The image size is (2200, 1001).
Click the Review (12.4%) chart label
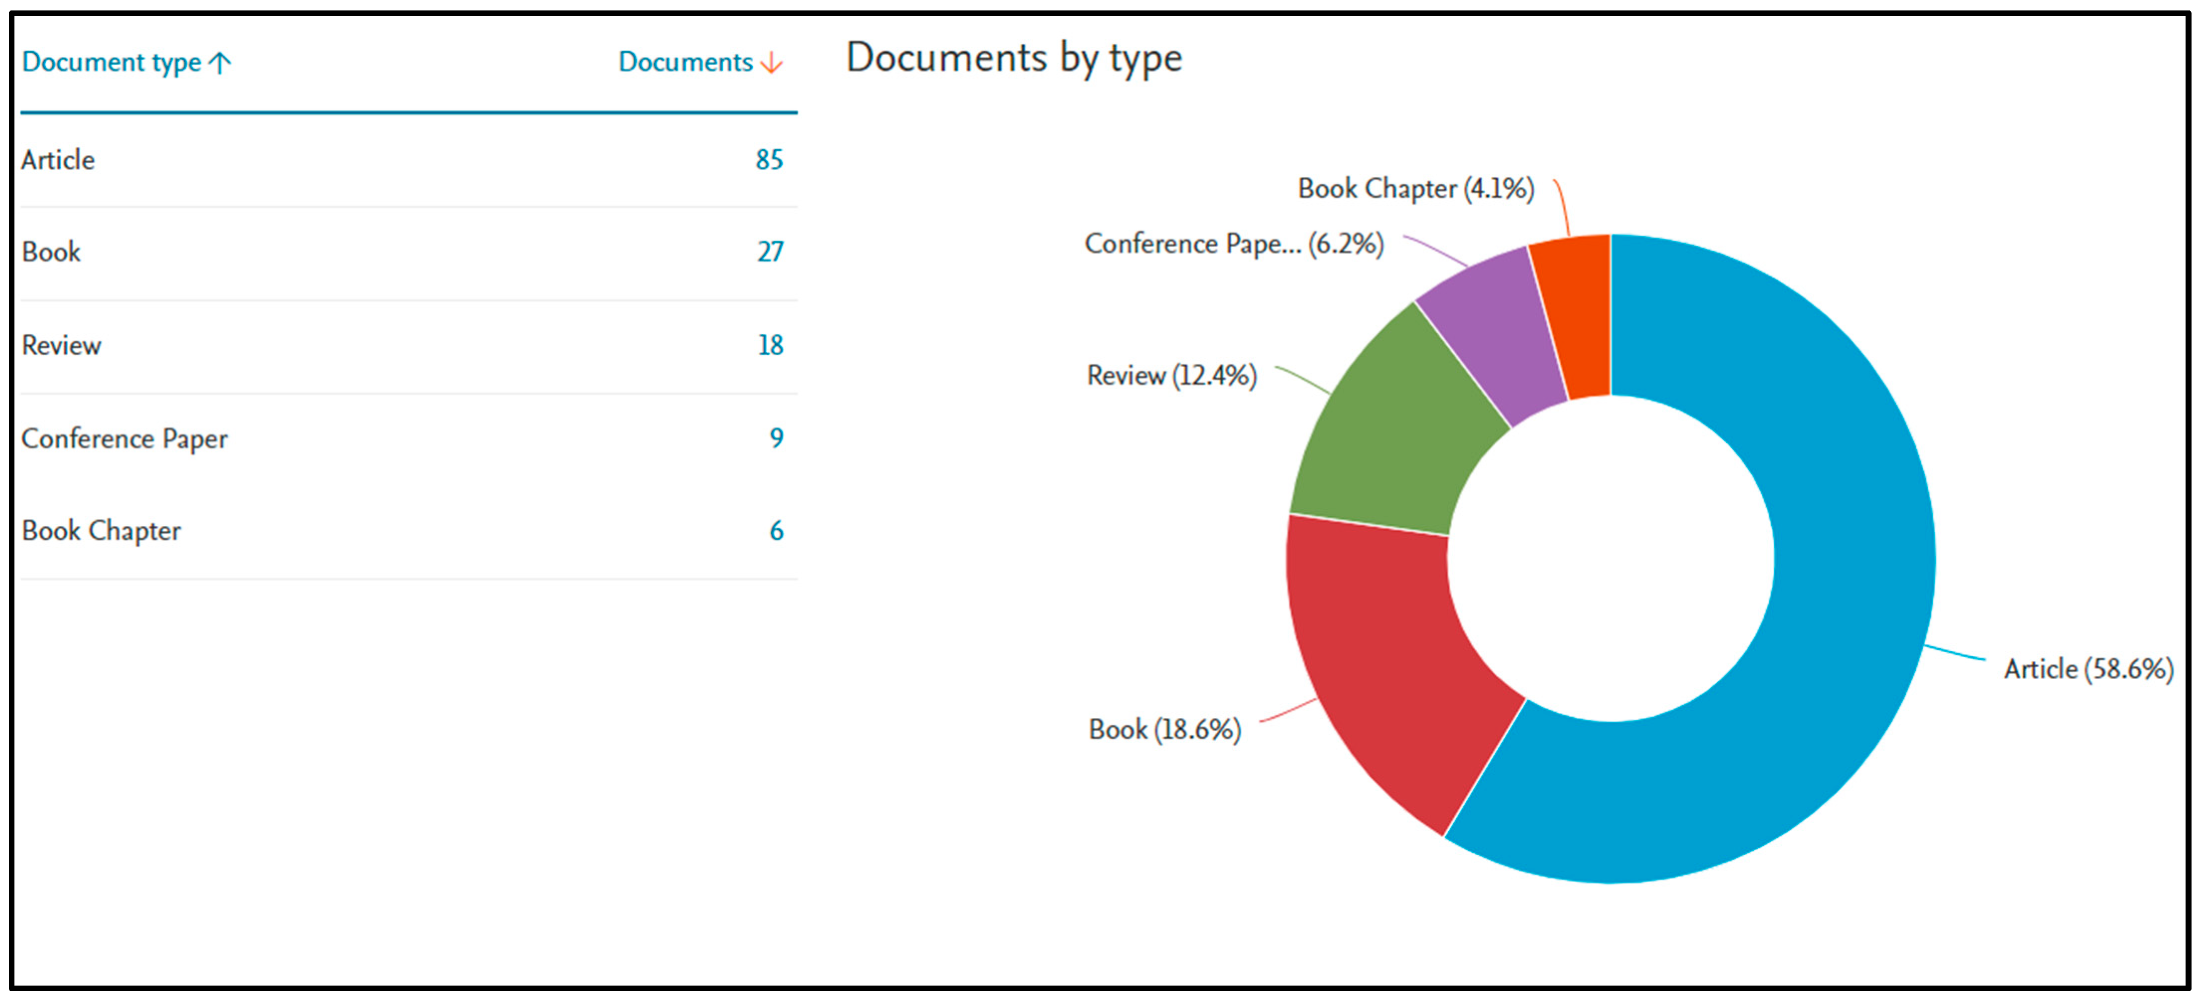tap(1171, 376)
